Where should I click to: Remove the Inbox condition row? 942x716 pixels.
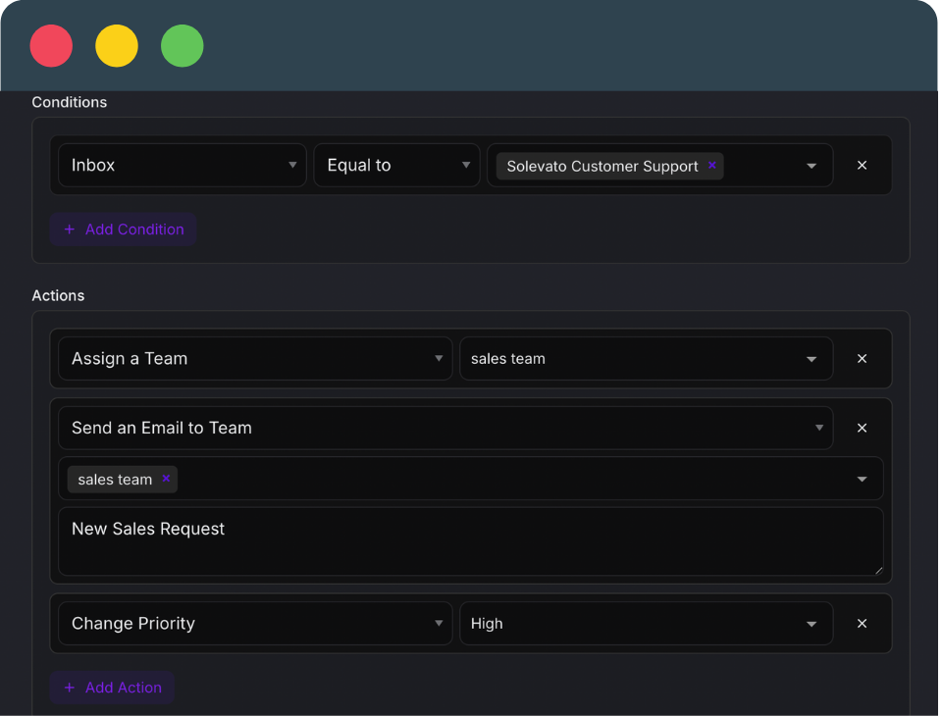[862, 165]
